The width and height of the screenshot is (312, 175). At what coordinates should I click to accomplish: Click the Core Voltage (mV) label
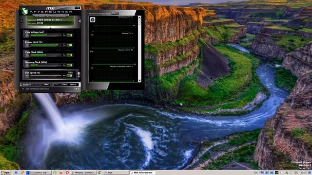[35, 32]
